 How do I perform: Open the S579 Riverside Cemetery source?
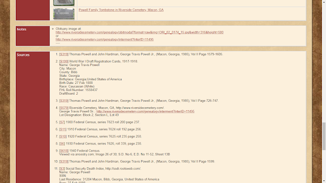tap(64, 108)
